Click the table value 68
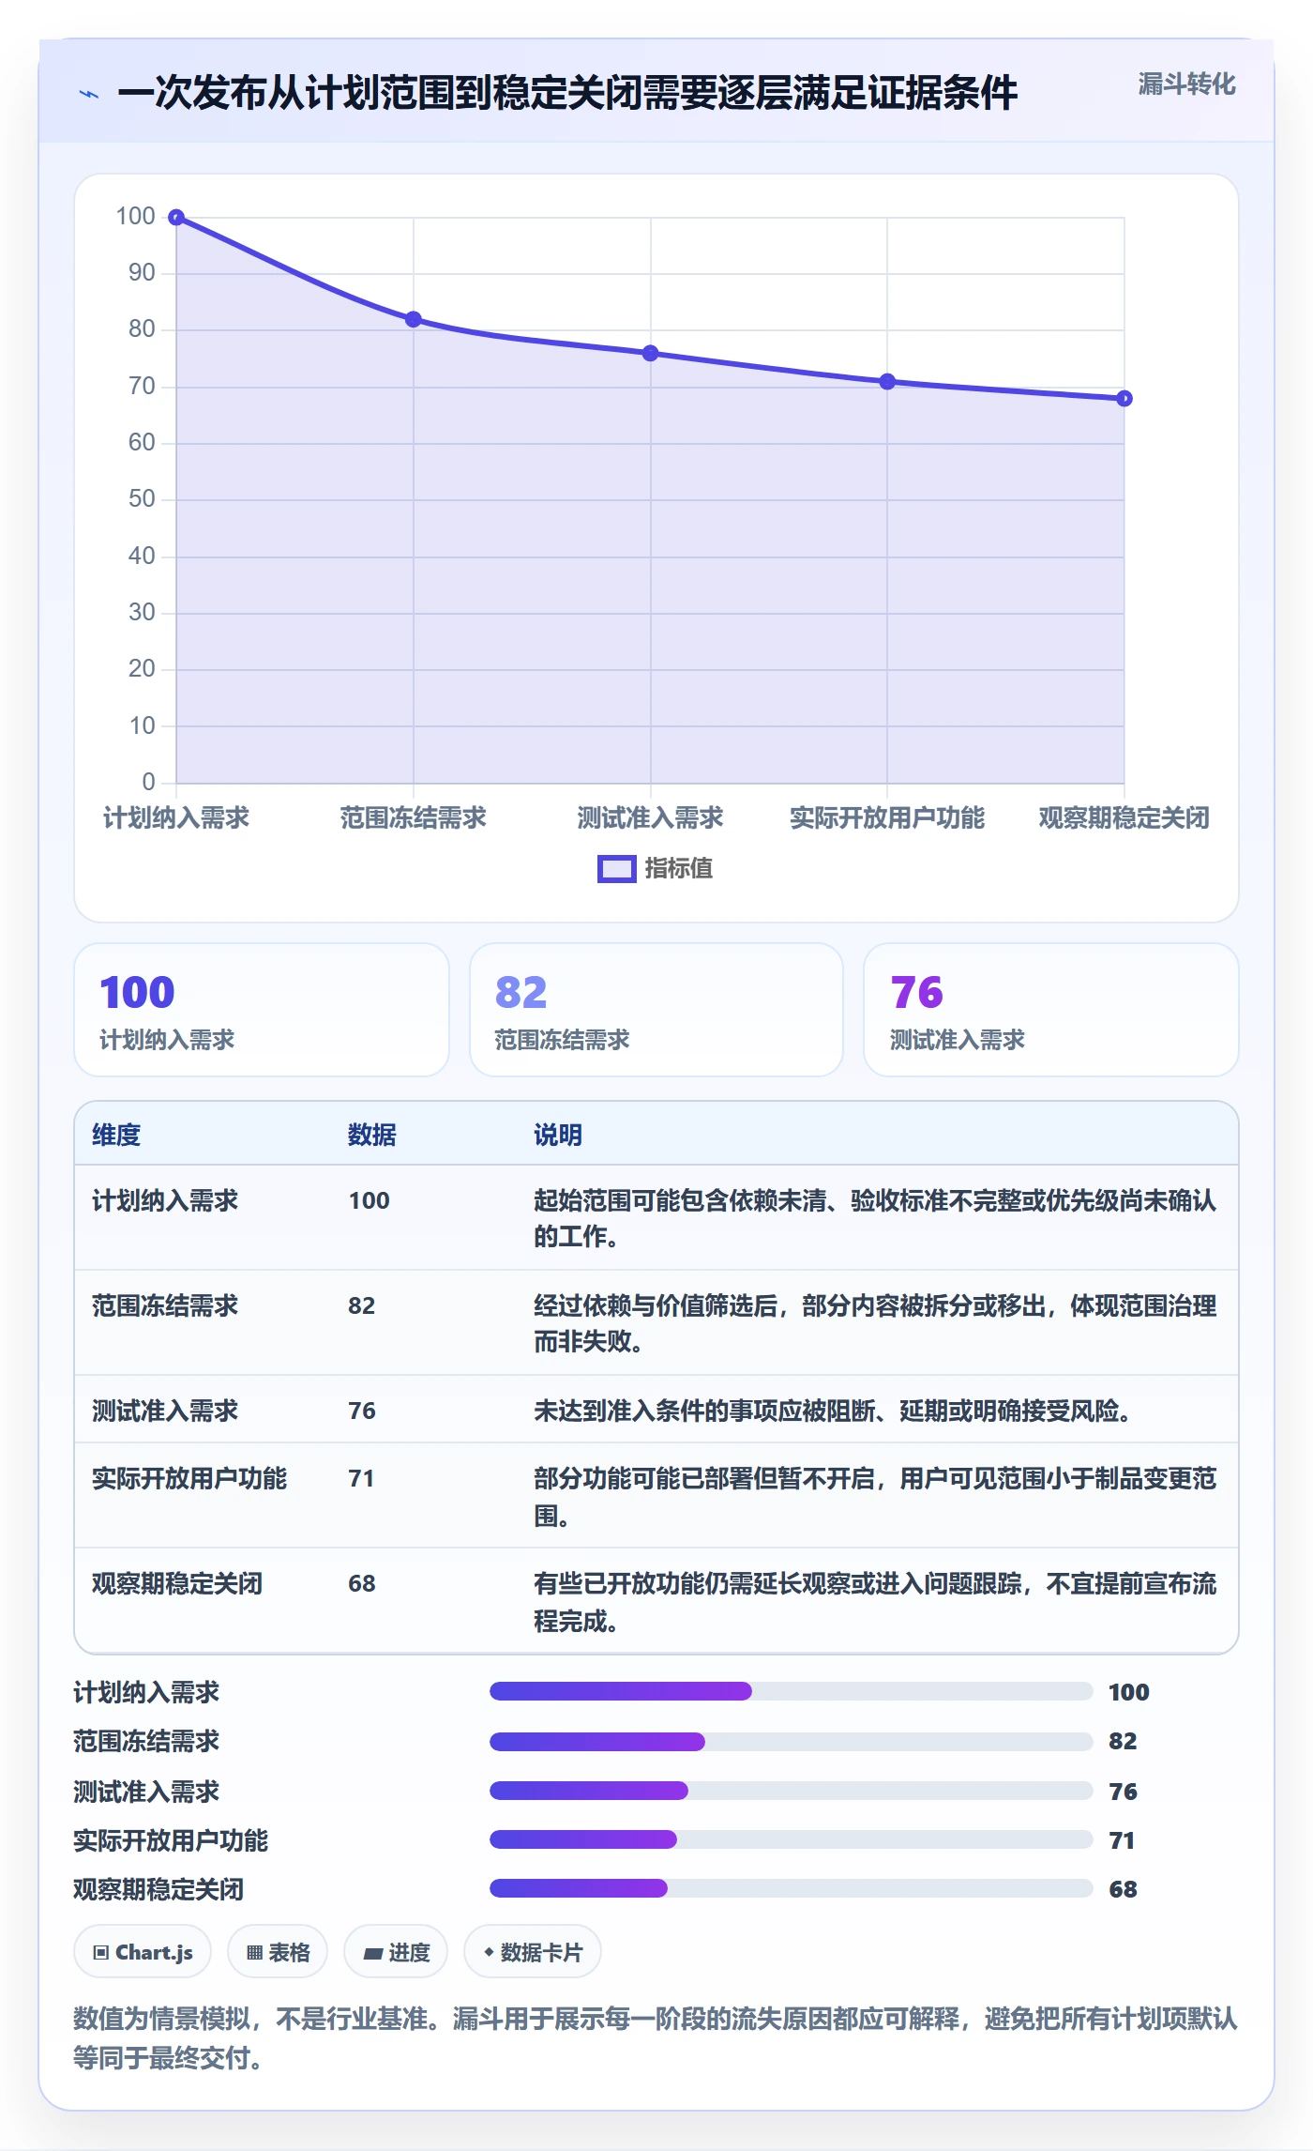 [362, 1583]
